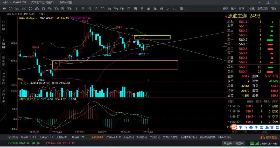Select the 月 monthly period
The width and height of the screenshot is (280, 148).
coord(142,9)
